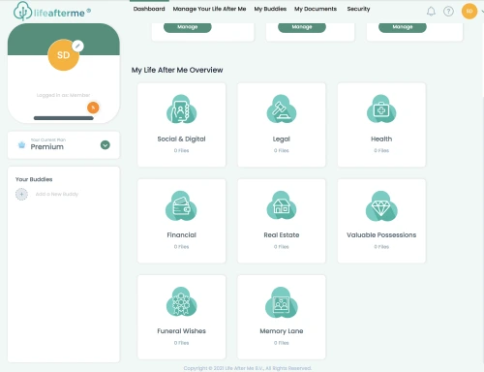Click the orange profile completion badge
The image size is (484, 372).
pos(93,108)
